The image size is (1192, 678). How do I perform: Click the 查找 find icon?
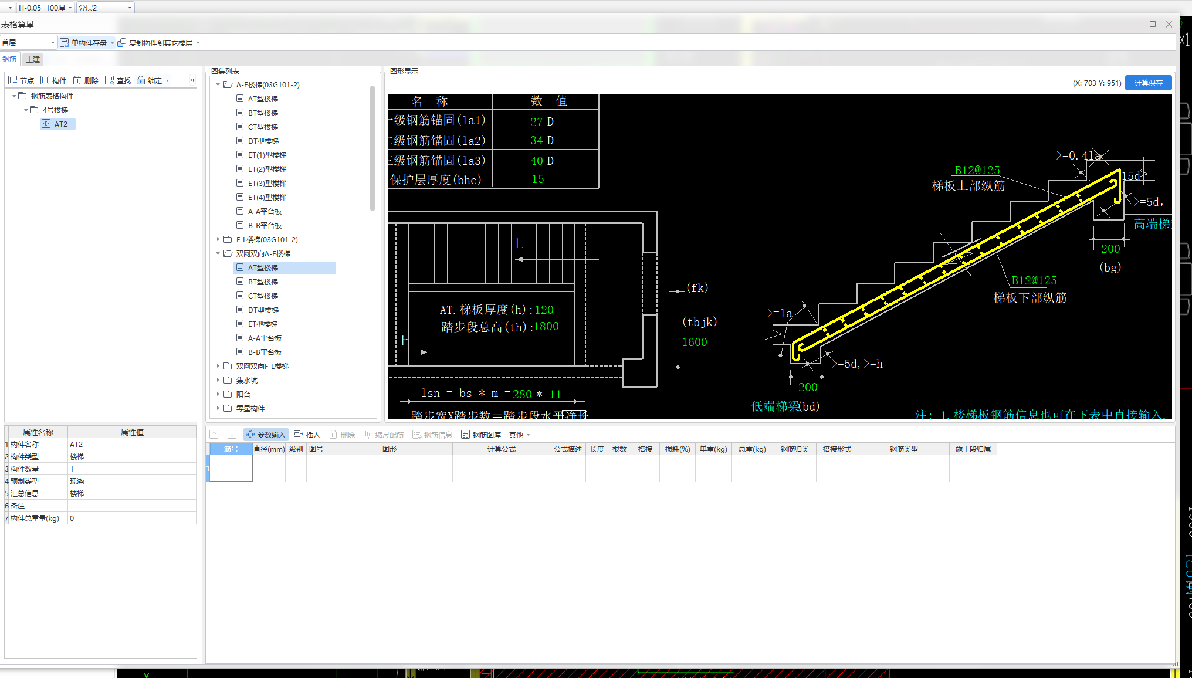tap(109, 80)
